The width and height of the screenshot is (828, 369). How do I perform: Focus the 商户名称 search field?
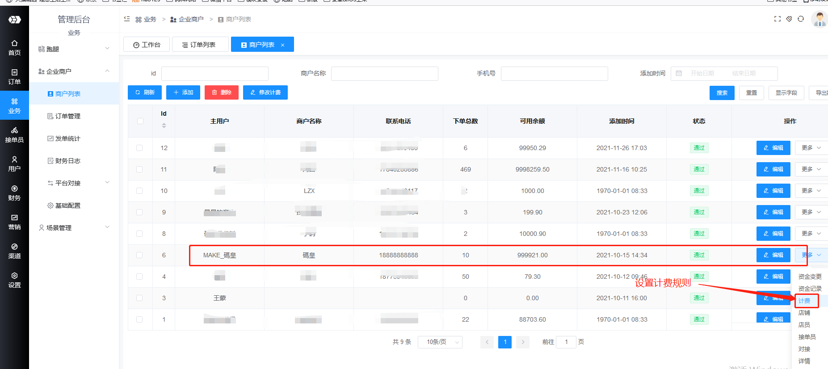pyautogui.click(x=385, y=73)
